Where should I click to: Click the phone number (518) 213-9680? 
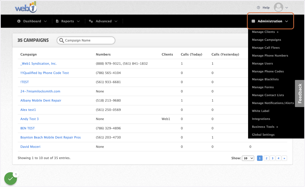point(108,101)
